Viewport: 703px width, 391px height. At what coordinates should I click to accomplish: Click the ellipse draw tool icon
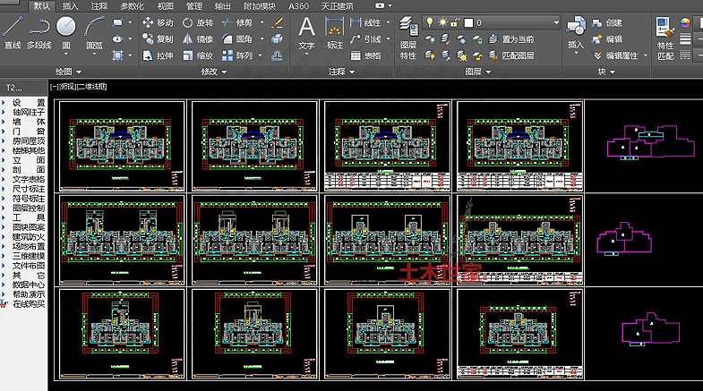coord(118,39)
